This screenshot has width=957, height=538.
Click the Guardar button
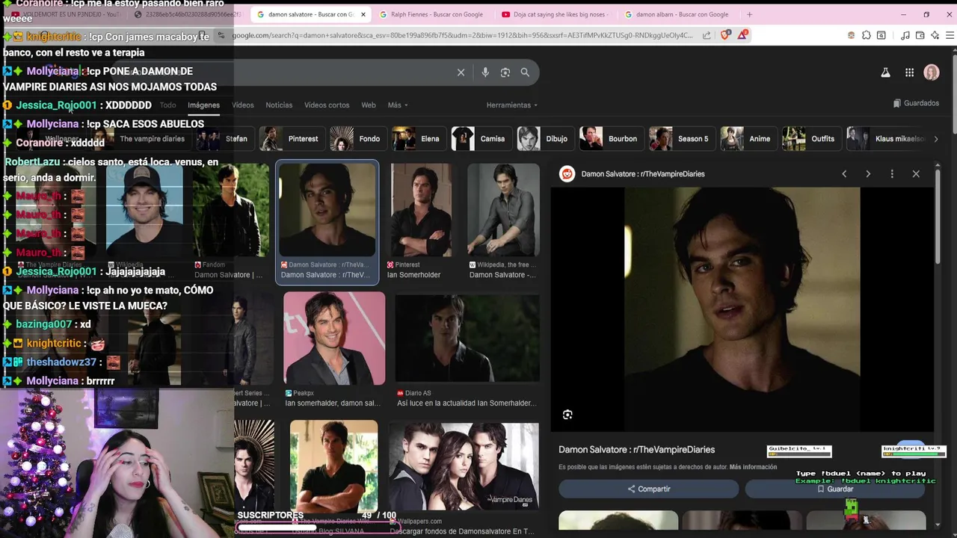835,489
